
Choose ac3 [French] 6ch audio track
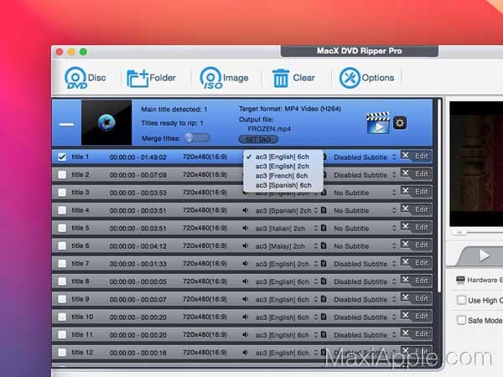pos(283,176)
